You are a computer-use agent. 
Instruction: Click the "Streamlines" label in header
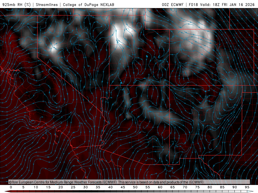[47, 5]
